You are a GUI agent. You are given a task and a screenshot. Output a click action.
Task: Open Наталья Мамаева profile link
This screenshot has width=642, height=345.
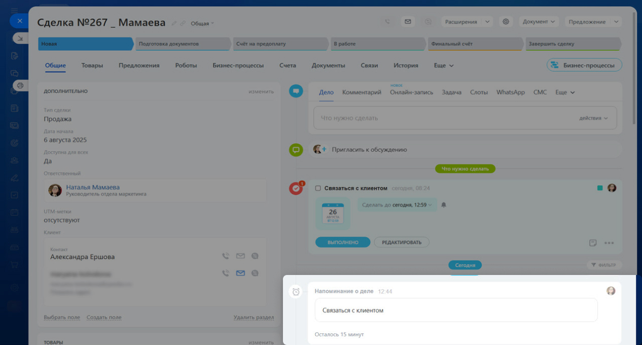click(93, 187)
